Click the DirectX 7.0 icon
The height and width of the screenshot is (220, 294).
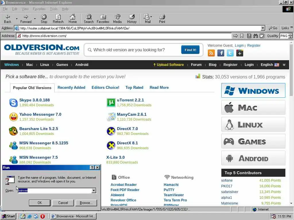[111, 131]
